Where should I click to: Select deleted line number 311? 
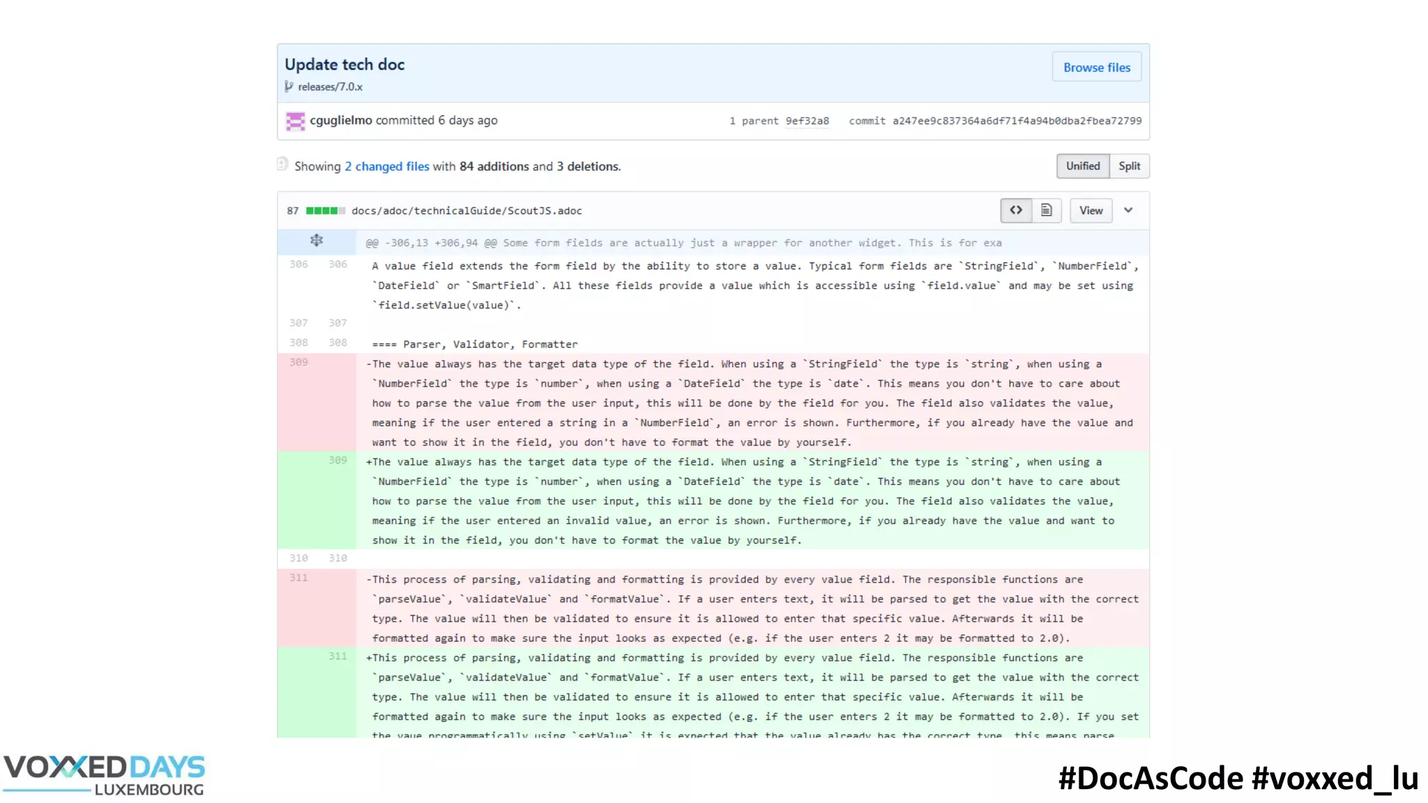click(298, 577)
